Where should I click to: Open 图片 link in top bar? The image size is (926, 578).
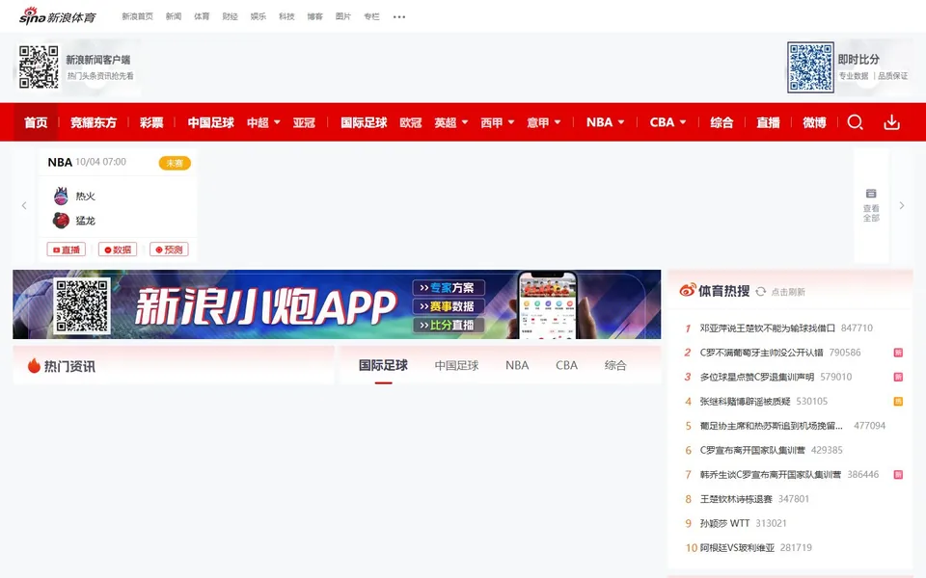point(343,16)
